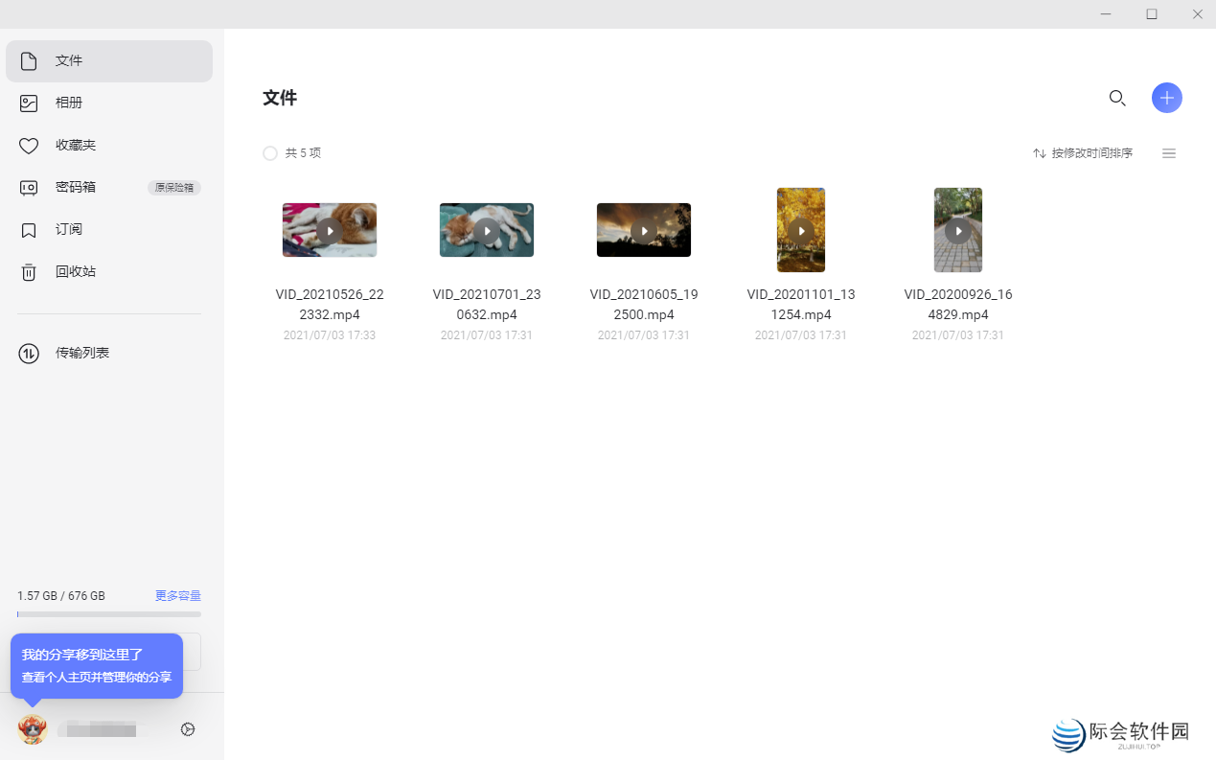Select all files via the checkbox

269,152
